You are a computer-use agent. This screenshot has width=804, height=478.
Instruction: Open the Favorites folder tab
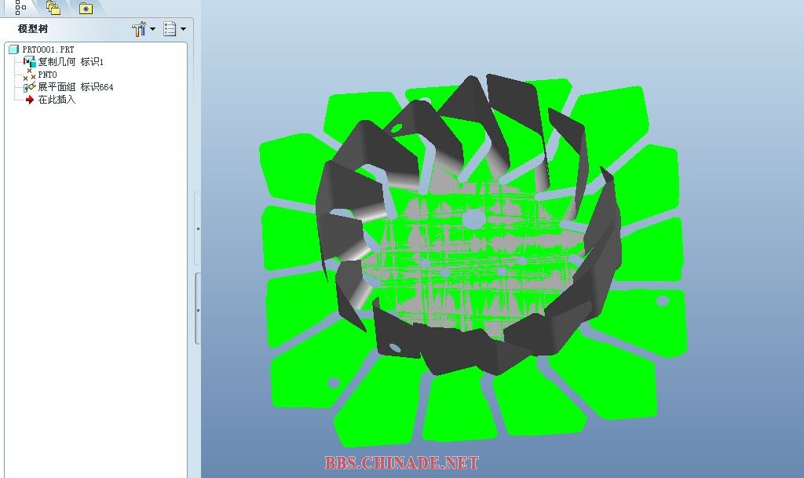[x=86, y=9]
